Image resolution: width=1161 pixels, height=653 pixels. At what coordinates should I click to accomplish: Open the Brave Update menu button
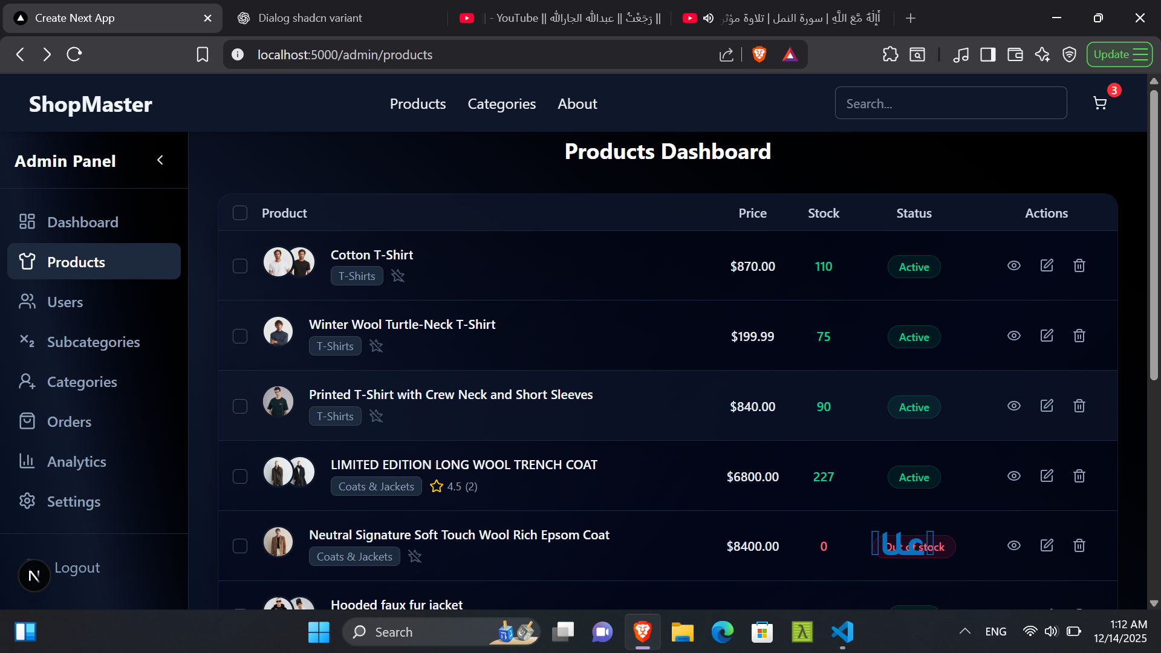[1119, 54]
